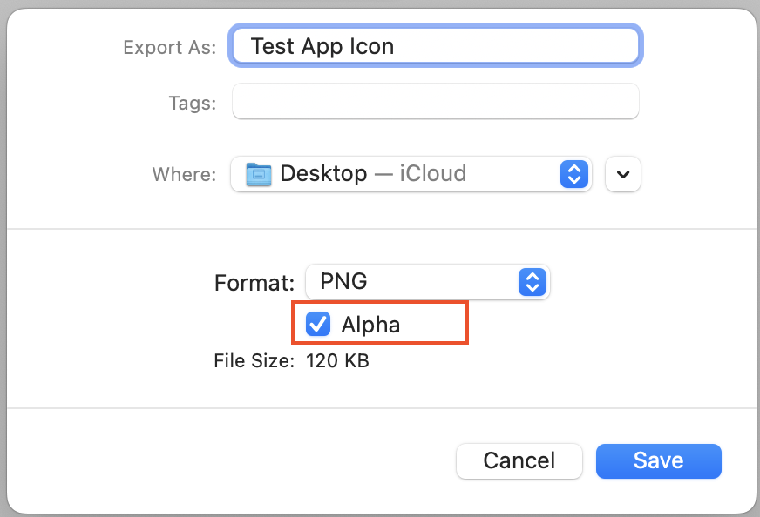Click the "File Size:" label

coord(254,360)
